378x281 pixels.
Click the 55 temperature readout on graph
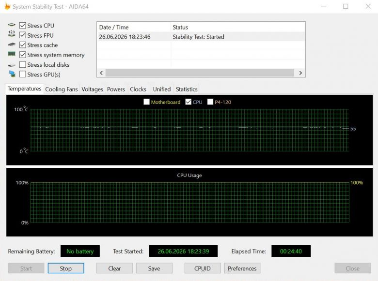pyautogui.click(x=353, y=129)
